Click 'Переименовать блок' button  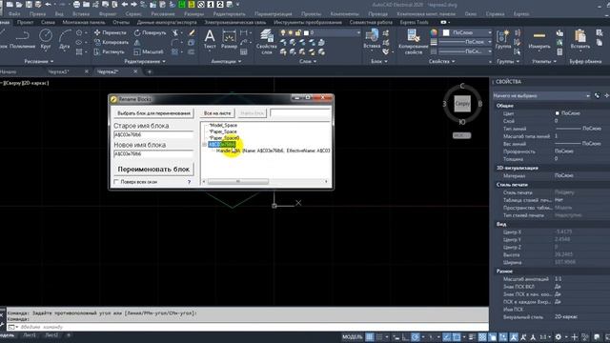tap(153, 170)
